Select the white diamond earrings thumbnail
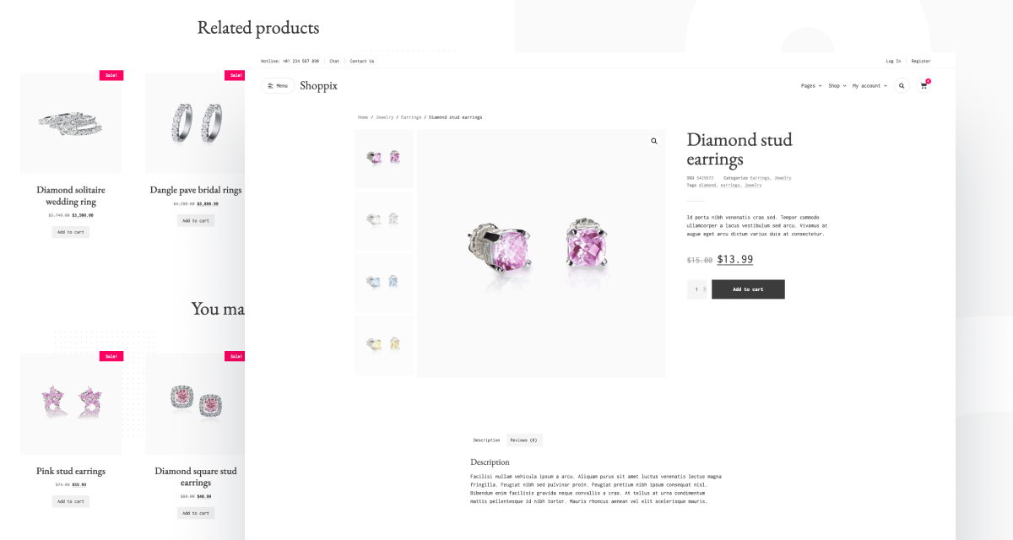Image resolution: width=1013 pixels, height=540 pixels. [384, 219]
